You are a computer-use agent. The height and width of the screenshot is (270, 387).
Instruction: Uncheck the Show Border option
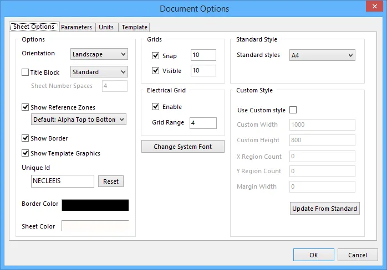(26, 138)
